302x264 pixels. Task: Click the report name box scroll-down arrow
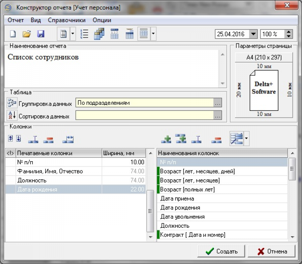(223, 83)
